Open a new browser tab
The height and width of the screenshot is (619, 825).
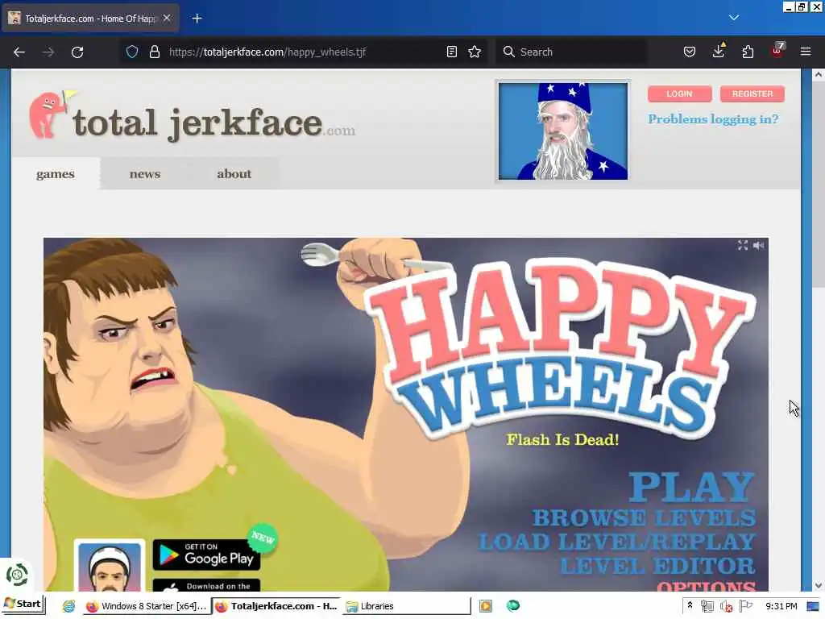click(197, 19)
